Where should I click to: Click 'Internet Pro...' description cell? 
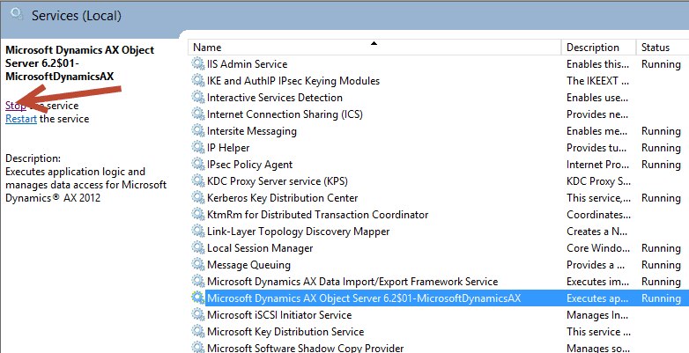(x=598, y=165)
